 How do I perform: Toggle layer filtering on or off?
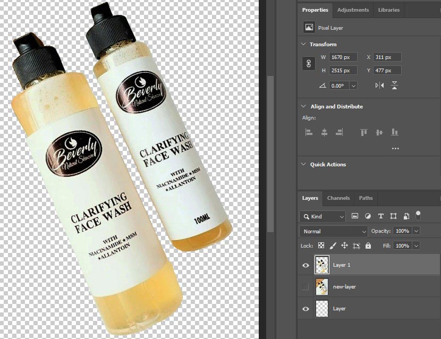coord(418,215)
